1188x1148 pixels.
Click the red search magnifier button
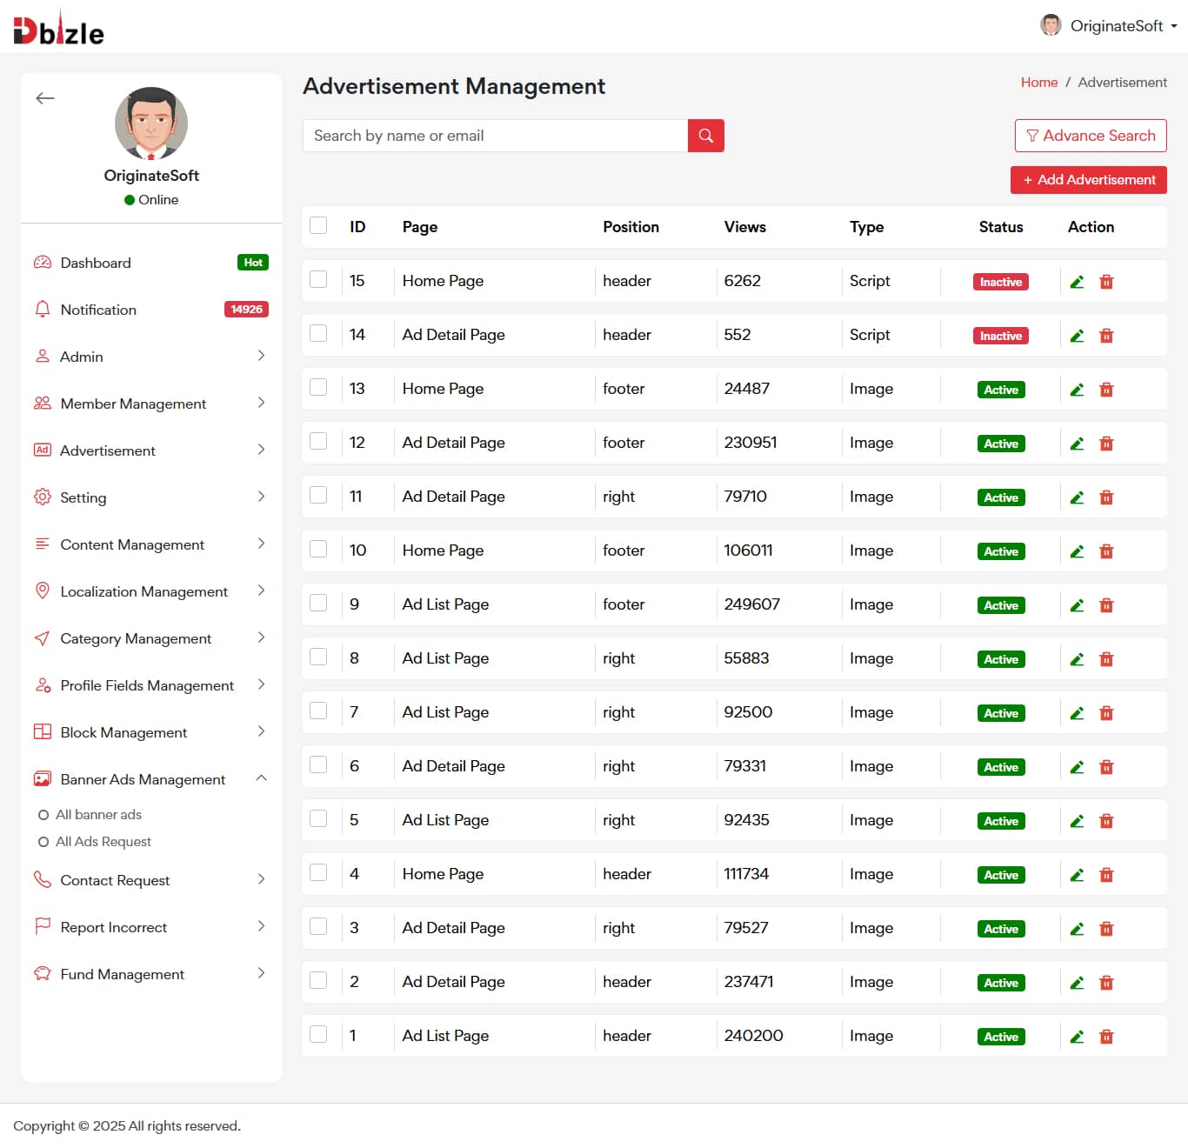click(705, 136)
